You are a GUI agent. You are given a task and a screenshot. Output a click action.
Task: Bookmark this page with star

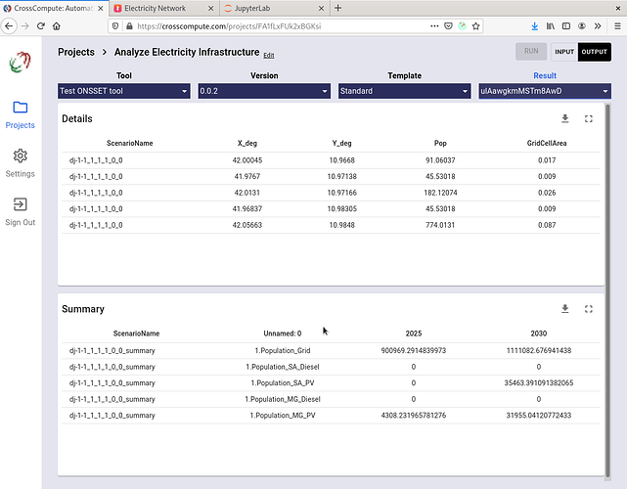[475, 26]
